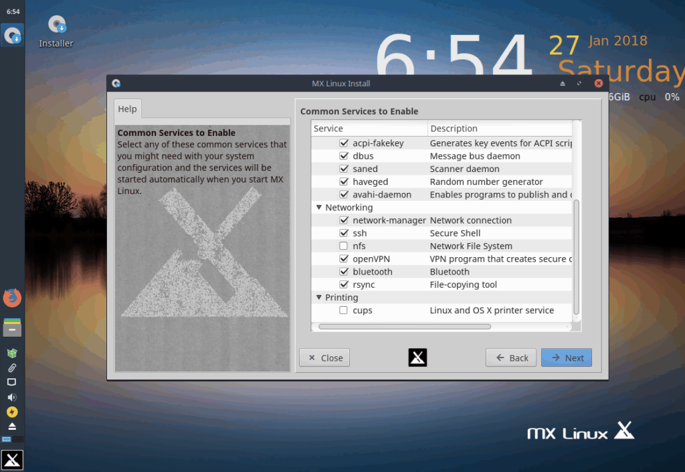This screenshot has height=472, width=685.
Task: Select 'Network connection' description cell
Action: 470,220
